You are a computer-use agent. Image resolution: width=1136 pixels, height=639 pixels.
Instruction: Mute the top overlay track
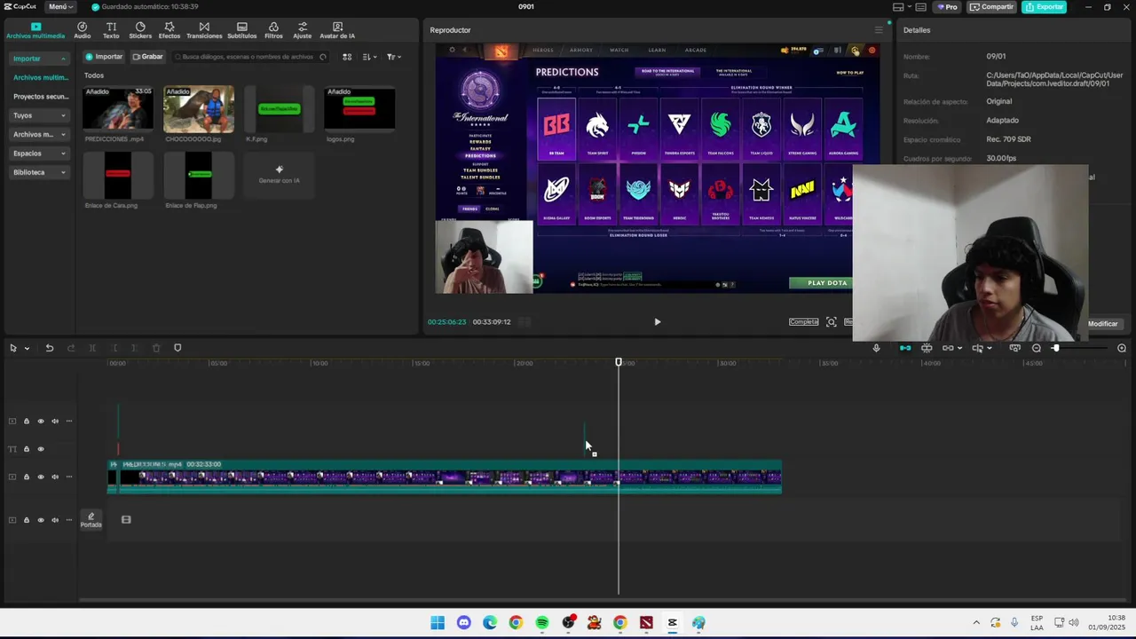point(54,422)
